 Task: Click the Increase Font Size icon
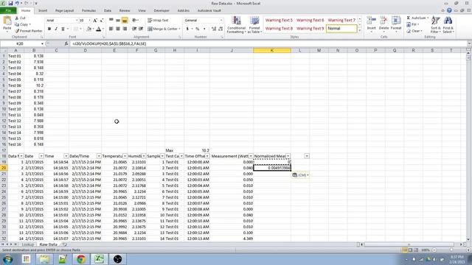(x=95, y=20)
